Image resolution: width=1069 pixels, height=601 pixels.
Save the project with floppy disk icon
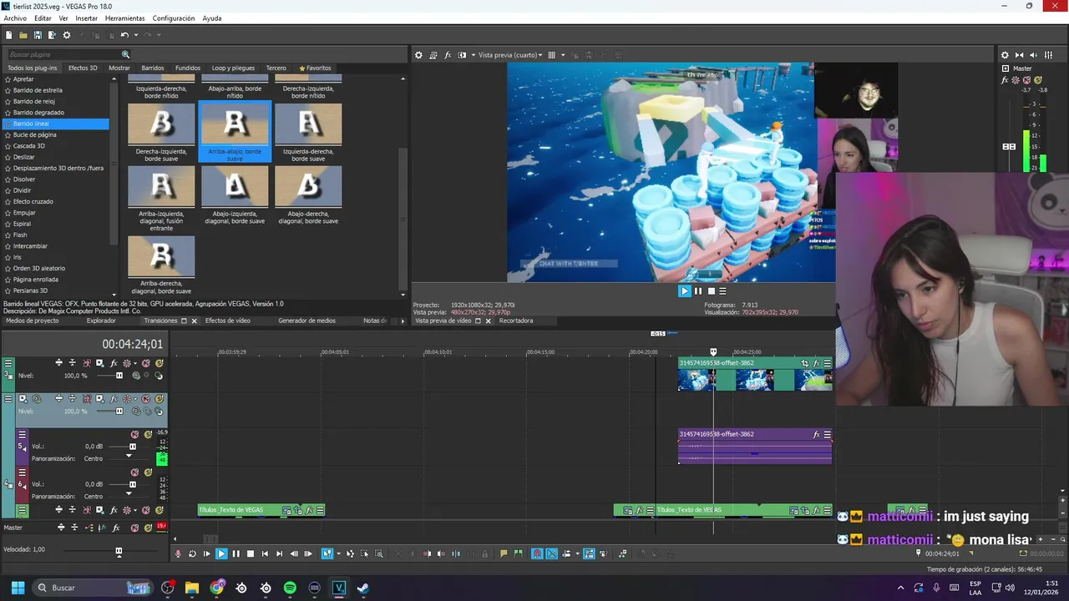click(x=38, y=35)
